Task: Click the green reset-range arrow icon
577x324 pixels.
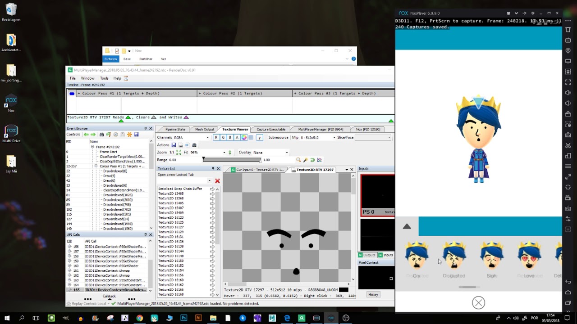Action: (x=312, y=160)
